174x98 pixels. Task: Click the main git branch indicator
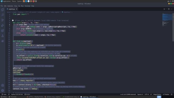click(x=4, y=94)
